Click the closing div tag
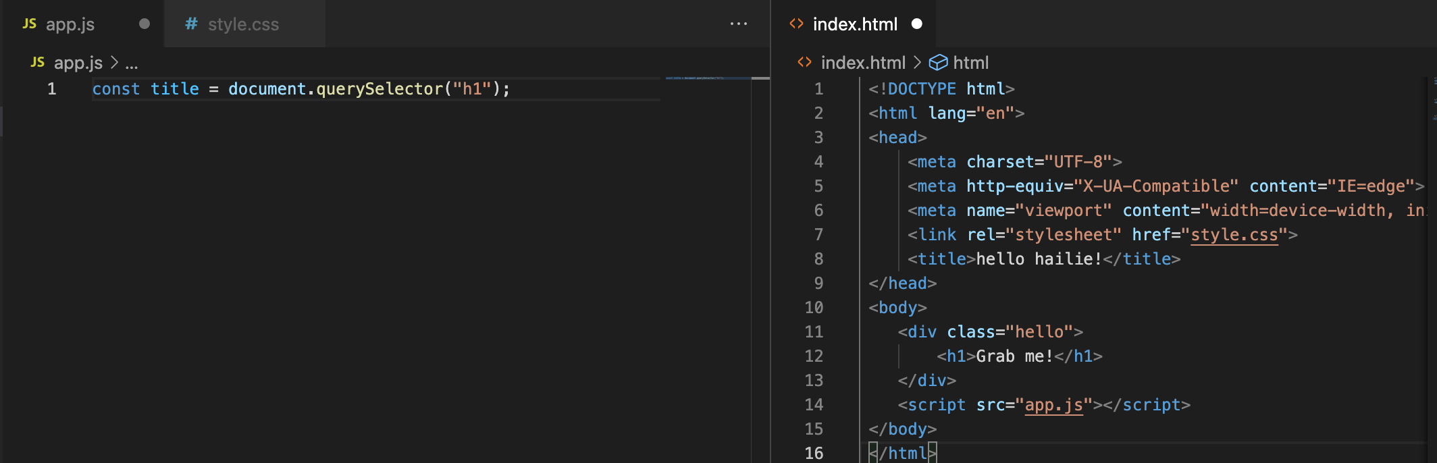This screenshot has height=463, width=1437. (x=927, y=381)
